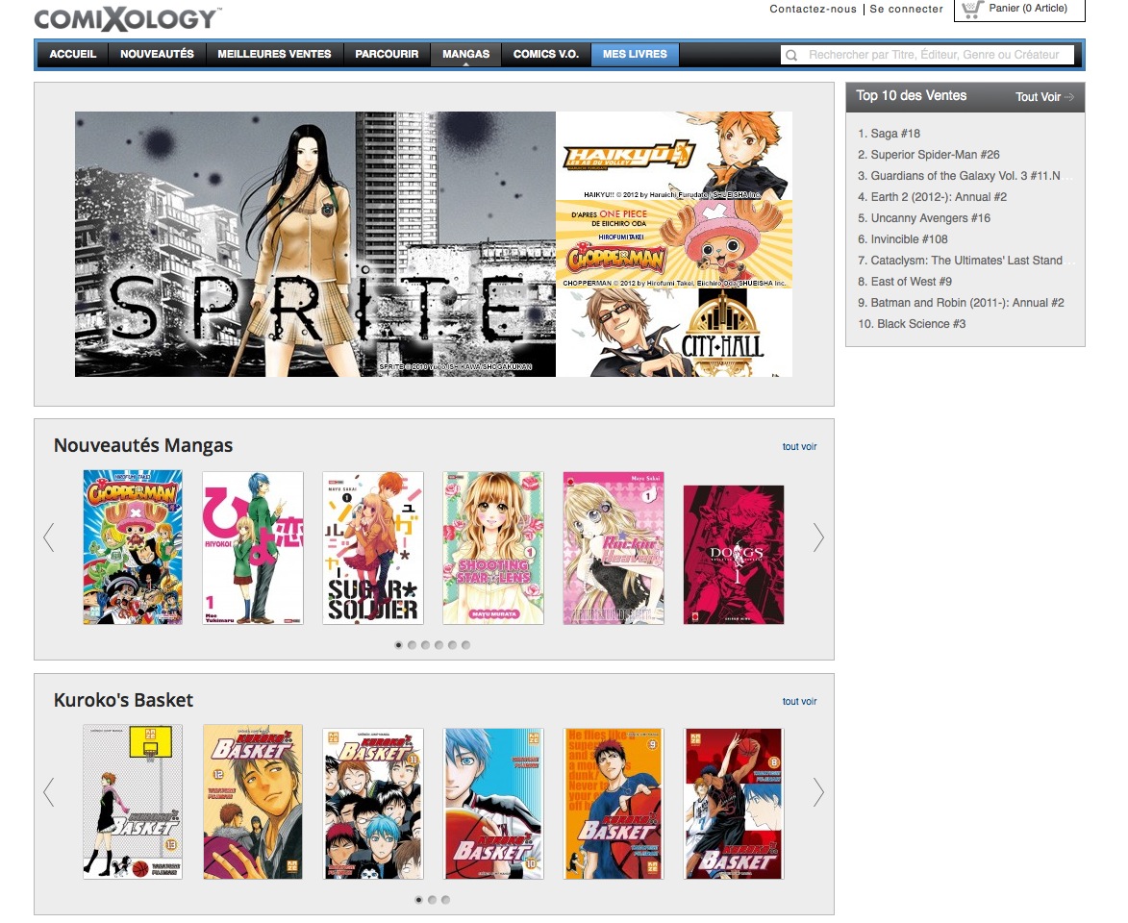This screenshot has height=923, width=1128.
Task: Click Tout Voir in Top 10 des Ventes
Action: point(1038,97)
